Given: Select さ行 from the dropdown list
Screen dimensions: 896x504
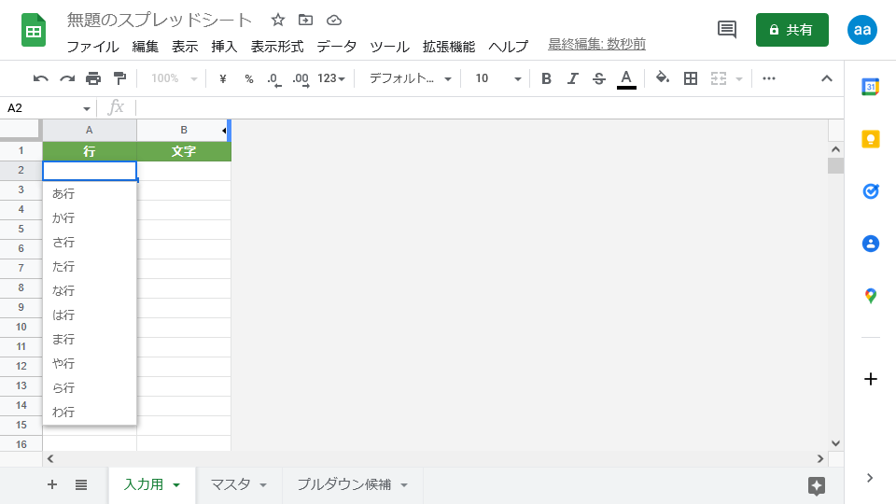Looking at the screenshot, I should tap(90, 243).
